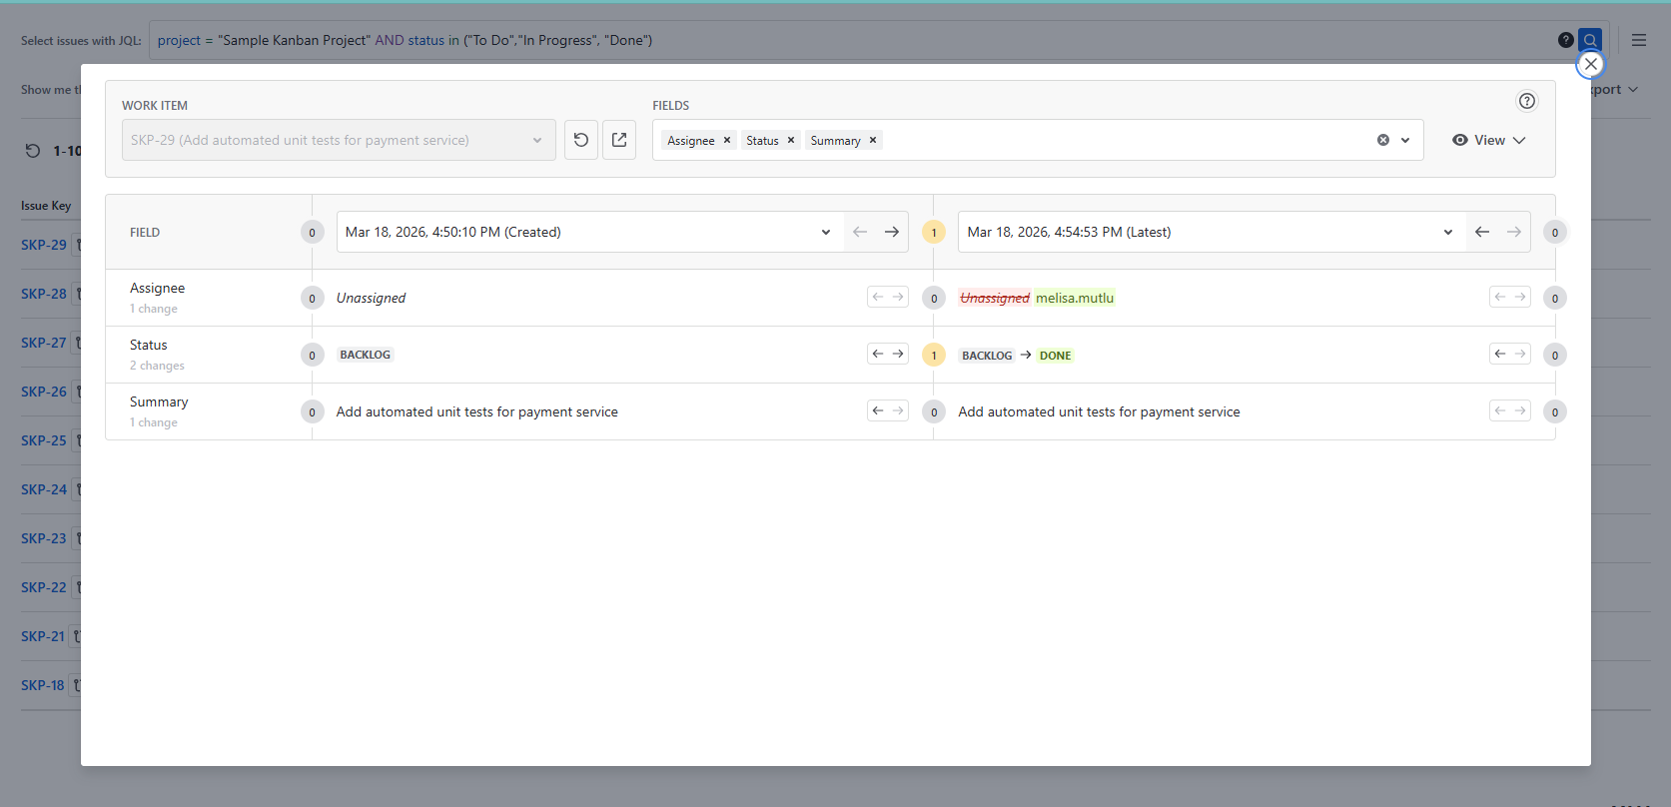Expand the work item SKP-29 dropdown
The height and width of the screenshot is (807, 1671).
537,140
